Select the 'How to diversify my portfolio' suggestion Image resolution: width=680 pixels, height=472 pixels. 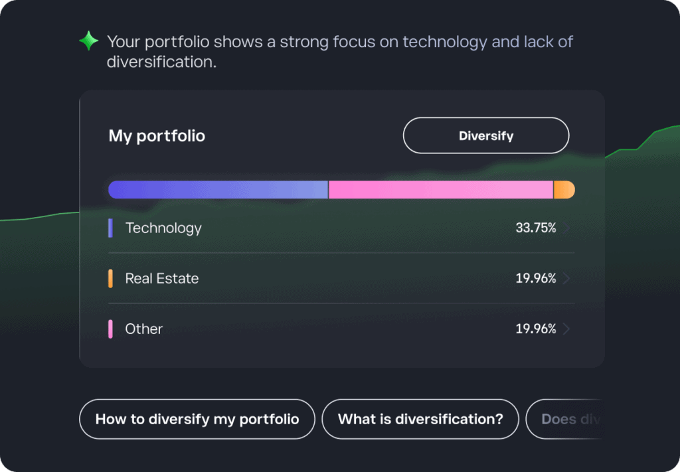point(197,419)
